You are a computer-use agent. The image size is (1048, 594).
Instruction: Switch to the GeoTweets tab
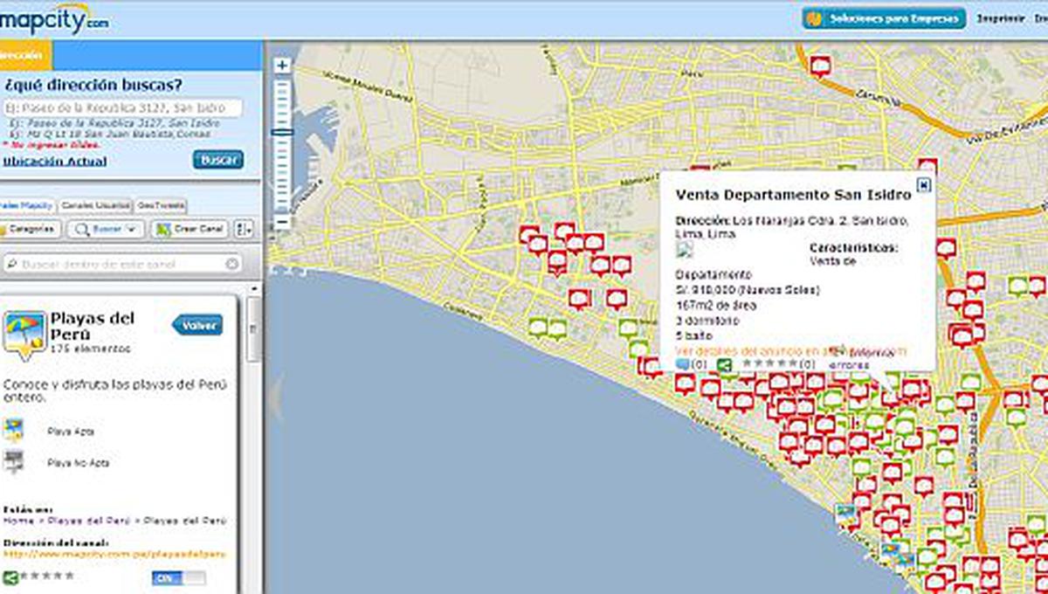coord(162,207)
